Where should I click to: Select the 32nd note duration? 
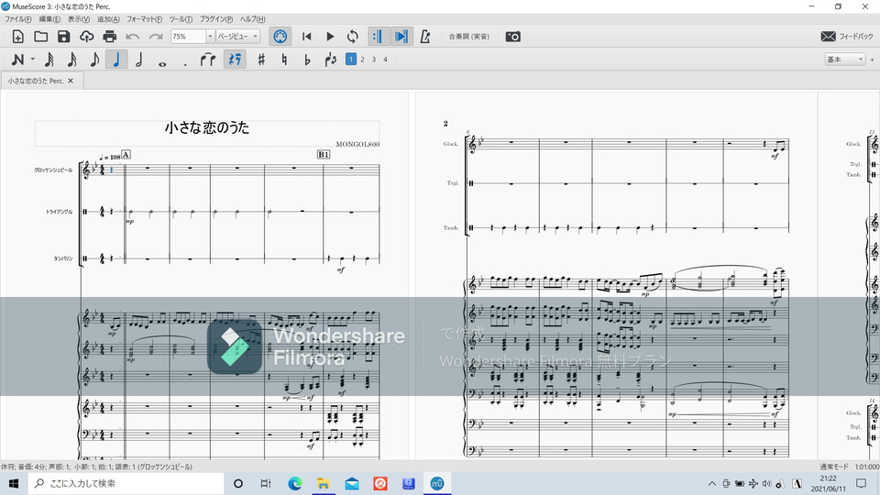49,60
